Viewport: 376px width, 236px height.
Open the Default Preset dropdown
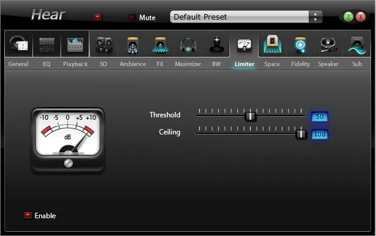tap(239, 17)
